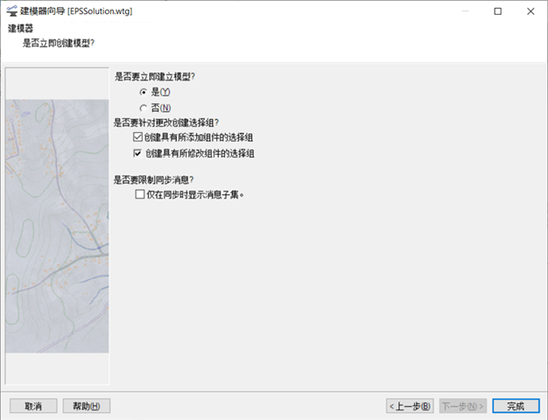Viewport: 548px width, 420px height.
Task: Click the 建模器 heading text
Action: pos(21,28)
